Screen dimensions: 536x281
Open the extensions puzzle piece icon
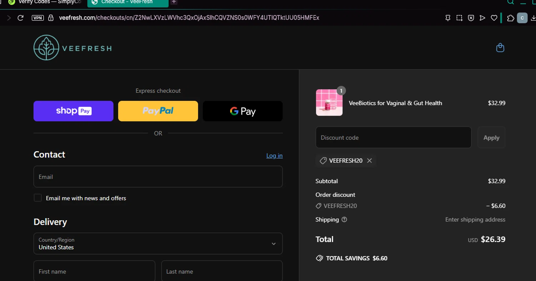point(511,18)
